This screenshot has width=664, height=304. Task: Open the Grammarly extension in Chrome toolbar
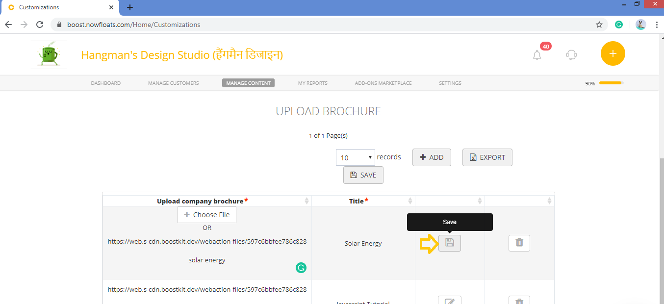tap(619, 25)
